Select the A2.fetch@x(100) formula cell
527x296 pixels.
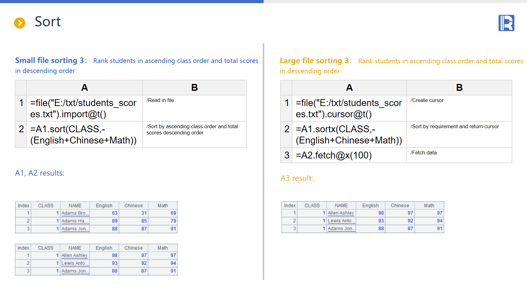tap(349, 155)
